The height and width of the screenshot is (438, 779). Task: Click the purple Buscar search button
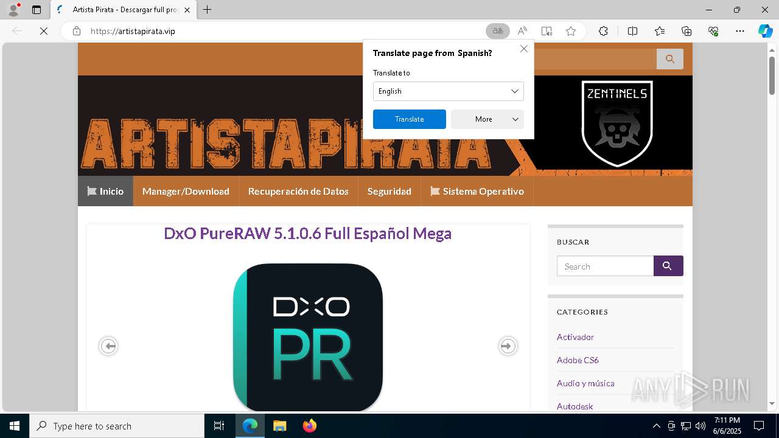point(668,266)
